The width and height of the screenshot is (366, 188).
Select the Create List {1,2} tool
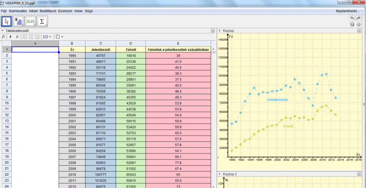click(x=30, y=22)
